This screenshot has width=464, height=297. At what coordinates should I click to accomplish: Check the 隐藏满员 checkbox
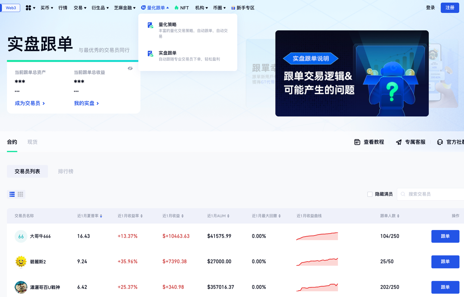370,194
